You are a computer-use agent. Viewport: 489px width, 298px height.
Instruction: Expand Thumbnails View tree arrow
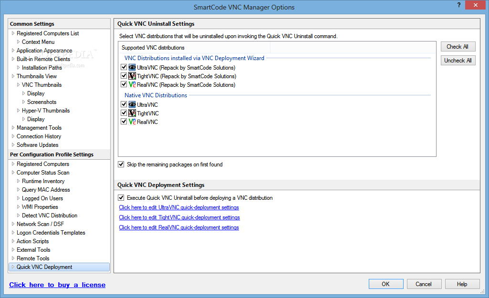[x=13, y=76]
